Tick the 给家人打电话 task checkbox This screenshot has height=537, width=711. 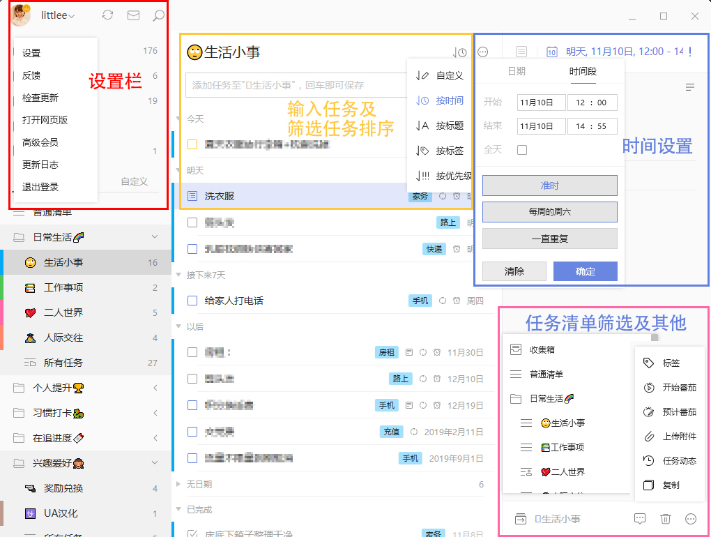[x=192, y=301]
